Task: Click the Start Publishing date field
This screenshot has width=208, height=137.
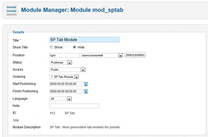Action: [66, 84]
